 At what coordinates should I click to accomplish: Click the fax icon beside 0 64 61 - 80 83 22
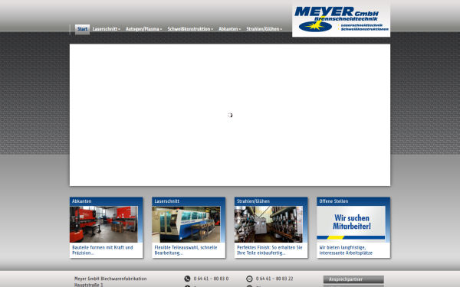pyautogui.click(x=249, y=279)
